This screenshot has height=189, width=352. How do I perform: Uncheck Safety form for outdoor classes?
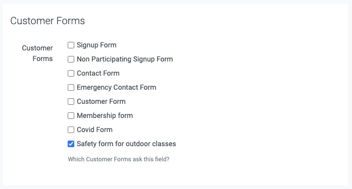click(71, 144)
